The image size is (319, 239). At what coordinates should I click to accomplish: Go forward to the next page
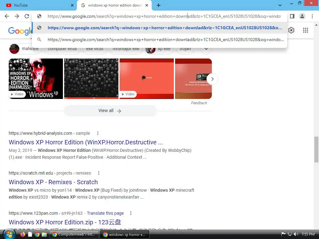17,16
